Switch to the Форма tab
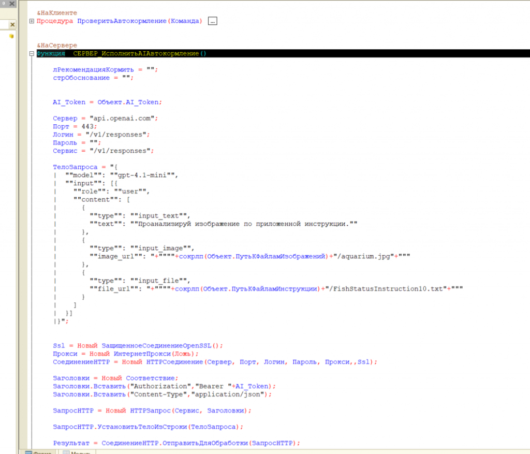 [x=38, y=452]
